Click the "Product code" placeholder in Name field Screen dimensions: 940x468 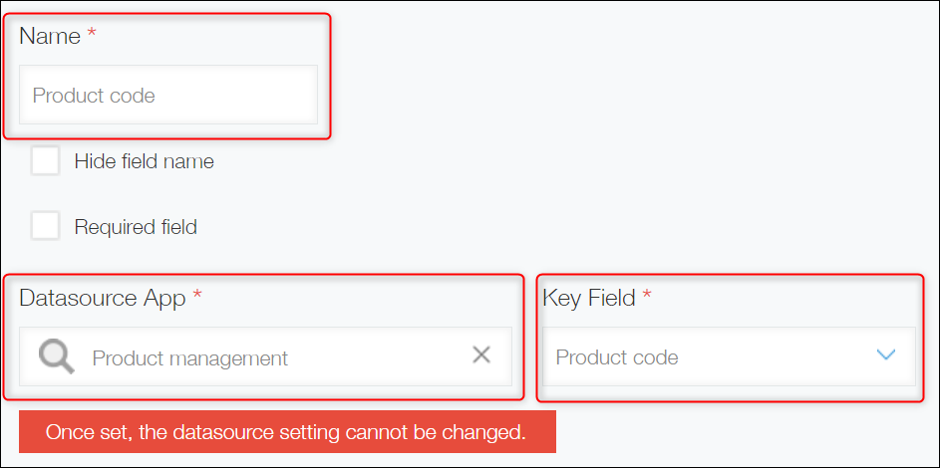[x=94, y=97]
